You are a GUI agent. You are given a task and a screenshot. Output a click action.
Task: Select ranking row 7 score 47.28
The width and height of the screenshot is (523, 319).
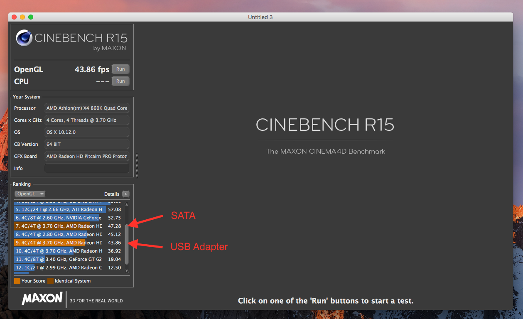pos(69,226)
